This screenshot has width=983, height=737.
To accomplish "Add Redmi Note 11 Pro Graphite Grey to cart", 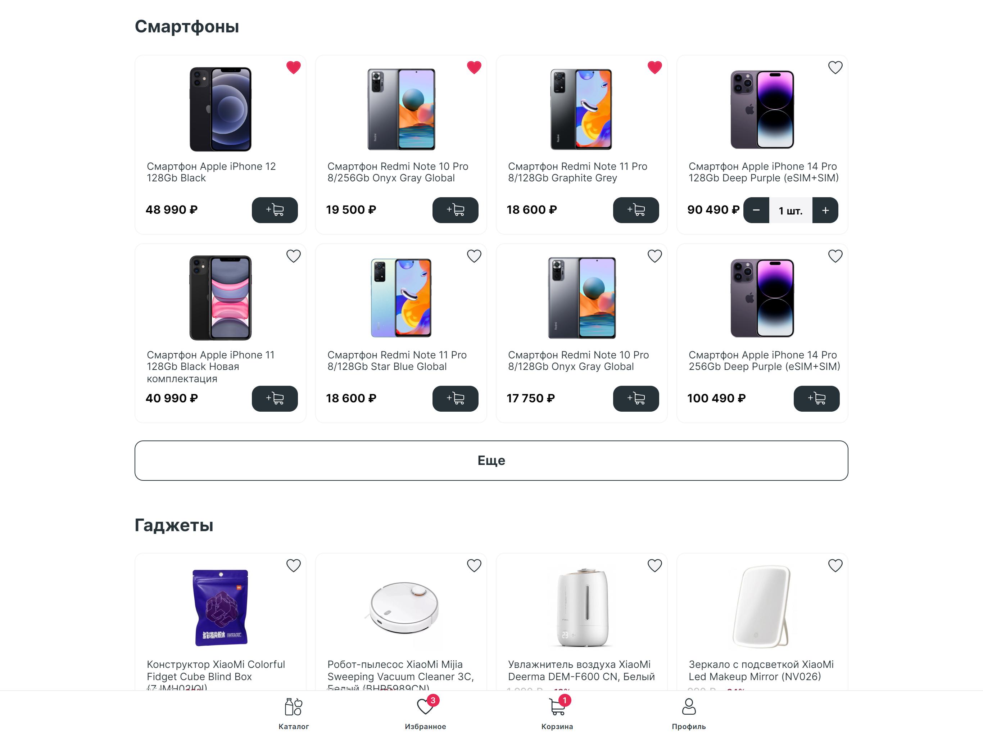I will (x=636, y=210).
